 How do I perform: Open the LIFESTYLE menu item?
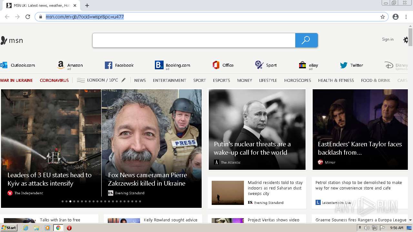[x=268, y=80]
